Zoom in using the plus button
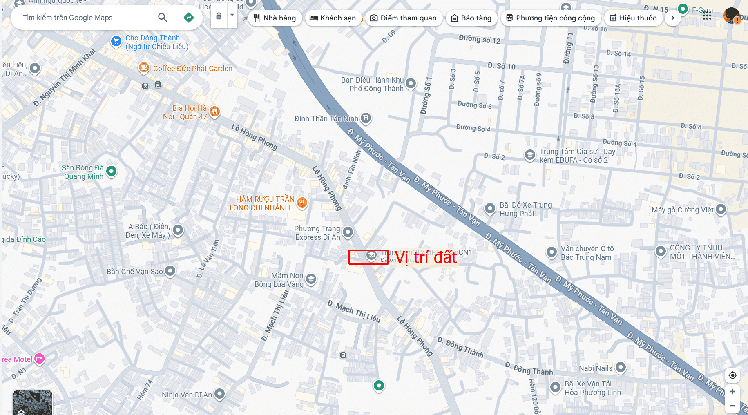 click(x=732, y=391)
